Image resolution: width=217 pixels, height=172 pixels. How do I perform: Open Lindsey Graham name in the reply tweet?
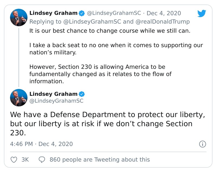click(53, 13)
